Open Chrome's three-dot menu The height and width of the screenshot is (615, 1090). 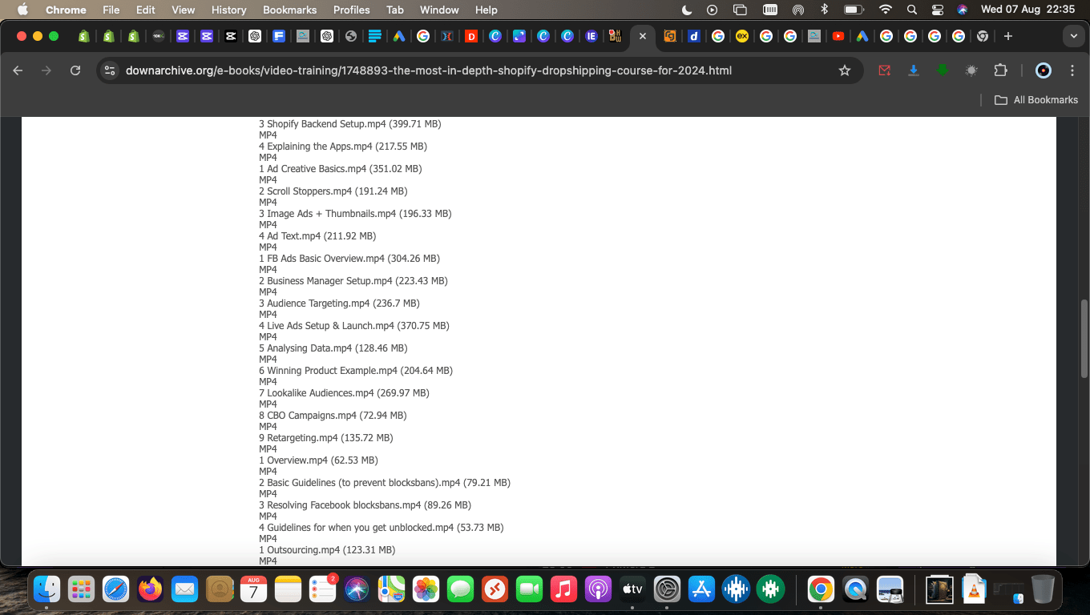[x=1072, y=70]
